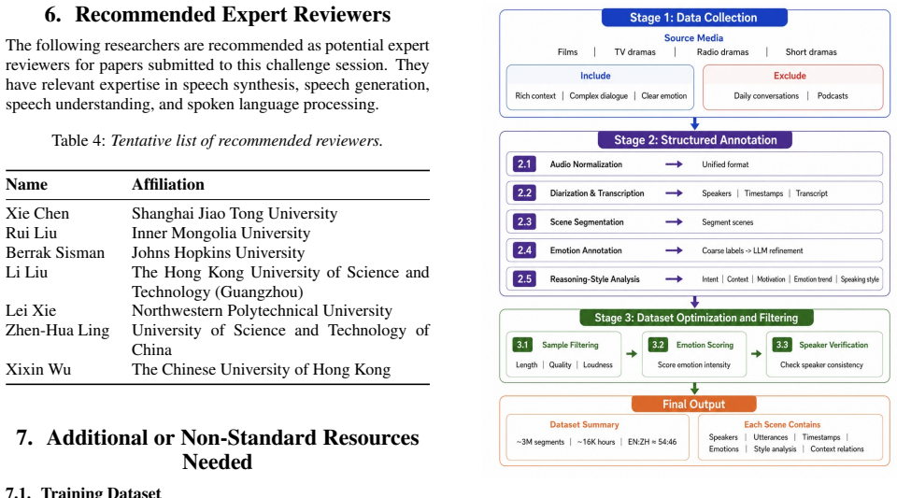The width and height of the screenshot is (897, 498).
Task: Click the blue "Include" label
Action: click(x=595, y=76)
